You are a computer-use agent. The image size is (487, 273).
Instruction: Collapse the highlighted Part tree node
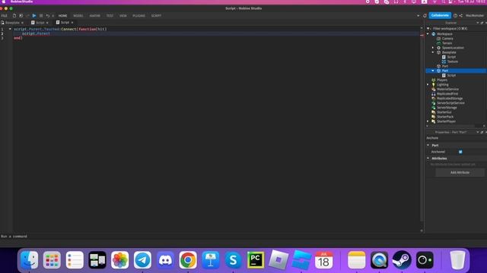tap(433, 71)
